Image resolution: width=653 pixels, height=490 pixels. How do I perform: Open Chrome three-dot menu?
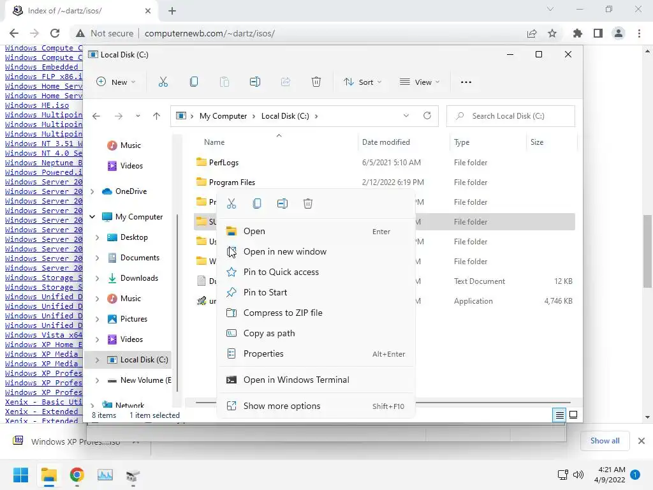coord(639,33)
